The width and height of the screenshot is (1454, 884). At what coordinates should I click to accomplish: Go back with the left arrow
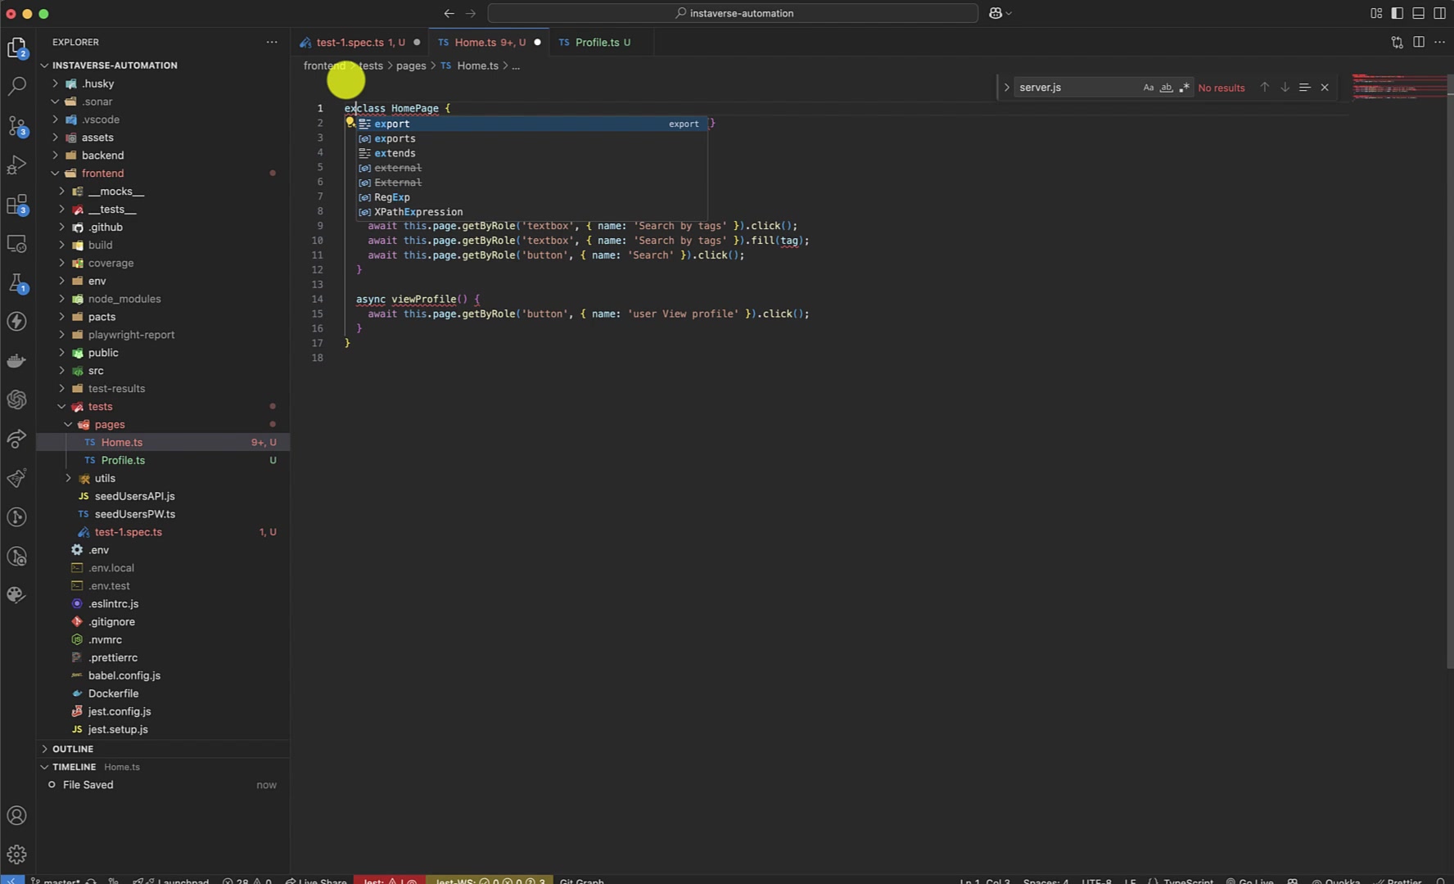[x=449, y=13]
